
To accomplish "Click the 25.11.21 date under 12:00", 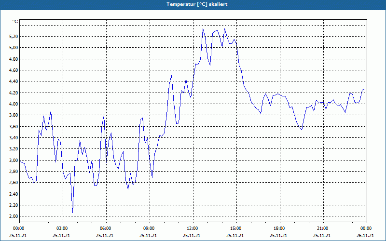I will point(191,235).
